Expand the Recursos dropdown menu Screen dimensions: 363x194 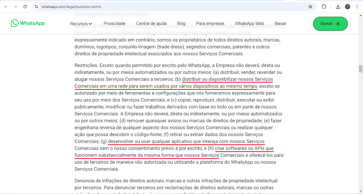[x=81, y=24]
